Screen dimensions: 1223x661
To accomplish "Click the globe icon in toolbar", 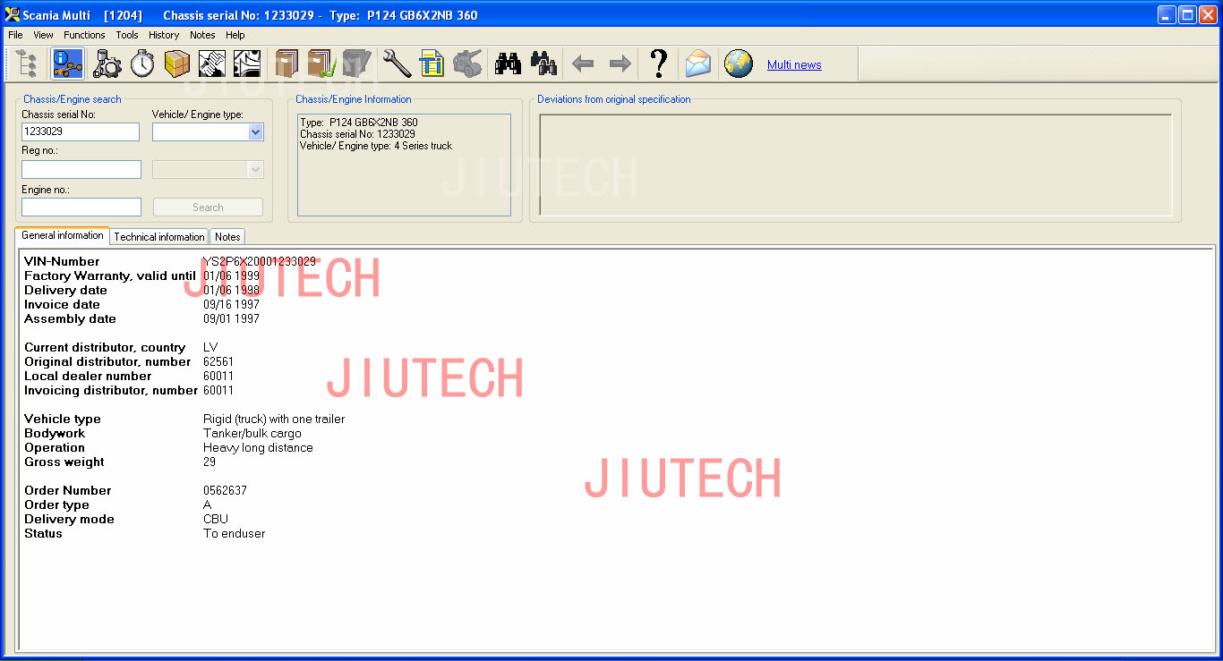I will coord(738,64).
